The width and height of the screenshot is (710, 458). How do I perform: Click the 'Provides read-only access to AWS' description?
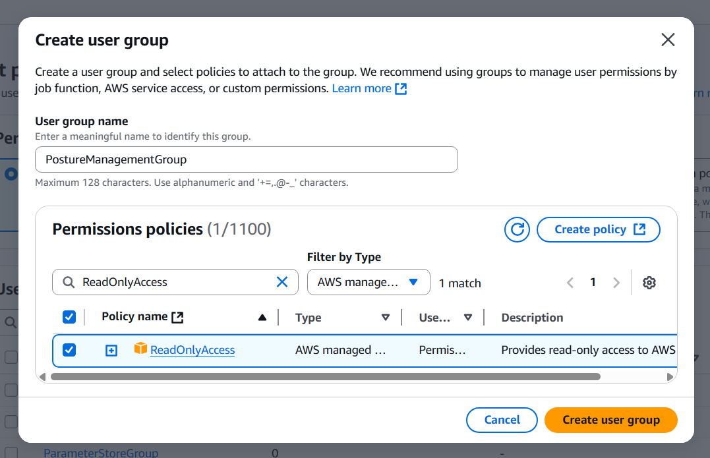588,350
